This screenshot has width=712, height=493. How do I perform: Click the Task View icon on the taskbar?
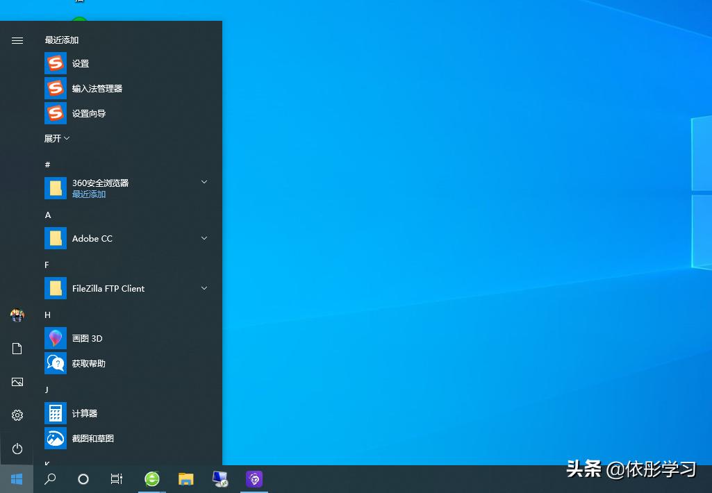pyautogui.click(x=116, y=479)
